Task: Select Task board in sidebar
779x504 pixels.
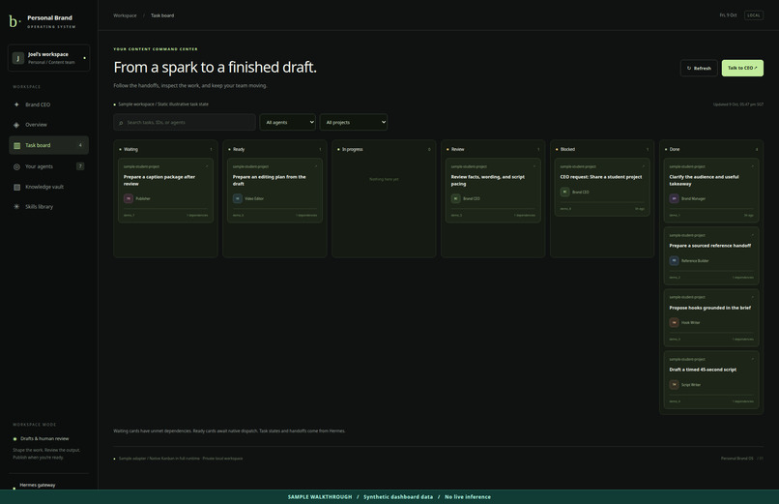Action: (x=48, y=145)
